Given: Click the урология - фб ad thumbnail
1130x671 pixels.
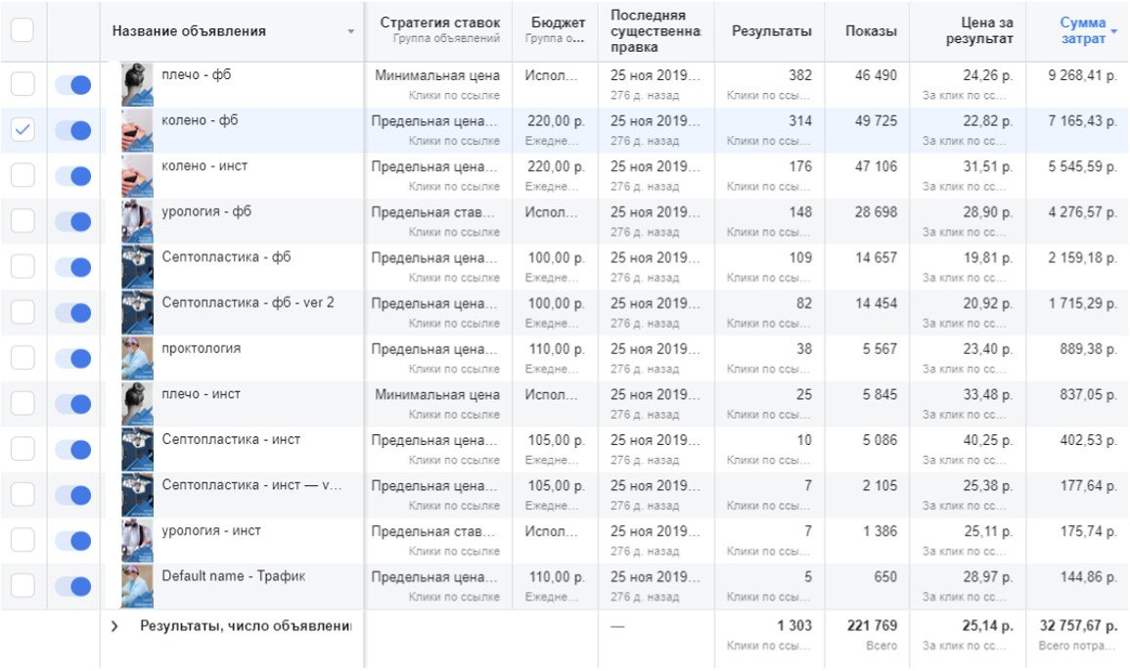Looking at the screenshot, I should 137,221.
